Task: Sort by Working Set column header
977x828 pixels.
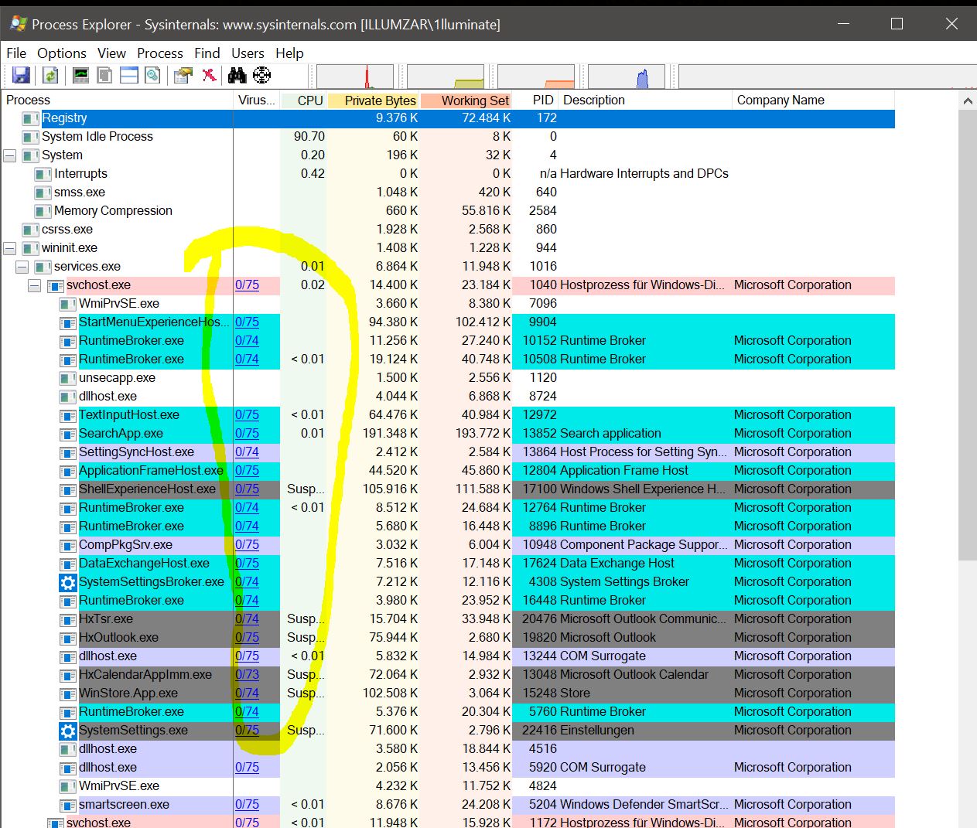Action: click(466, 100)
